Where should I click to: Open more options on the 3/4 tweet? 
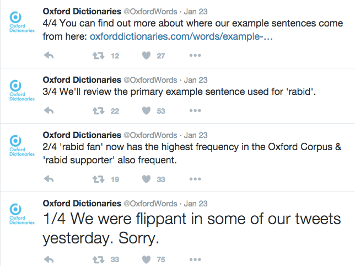tap(195, 110)
